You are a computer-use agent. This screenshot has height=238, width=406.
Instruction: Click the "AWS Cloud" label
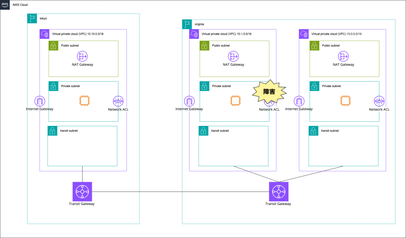click(x=20, y=5)
